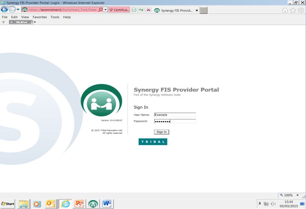Click the network icon in the system tray
This screenshot has height=209, width=306.
tap(266, 204)
